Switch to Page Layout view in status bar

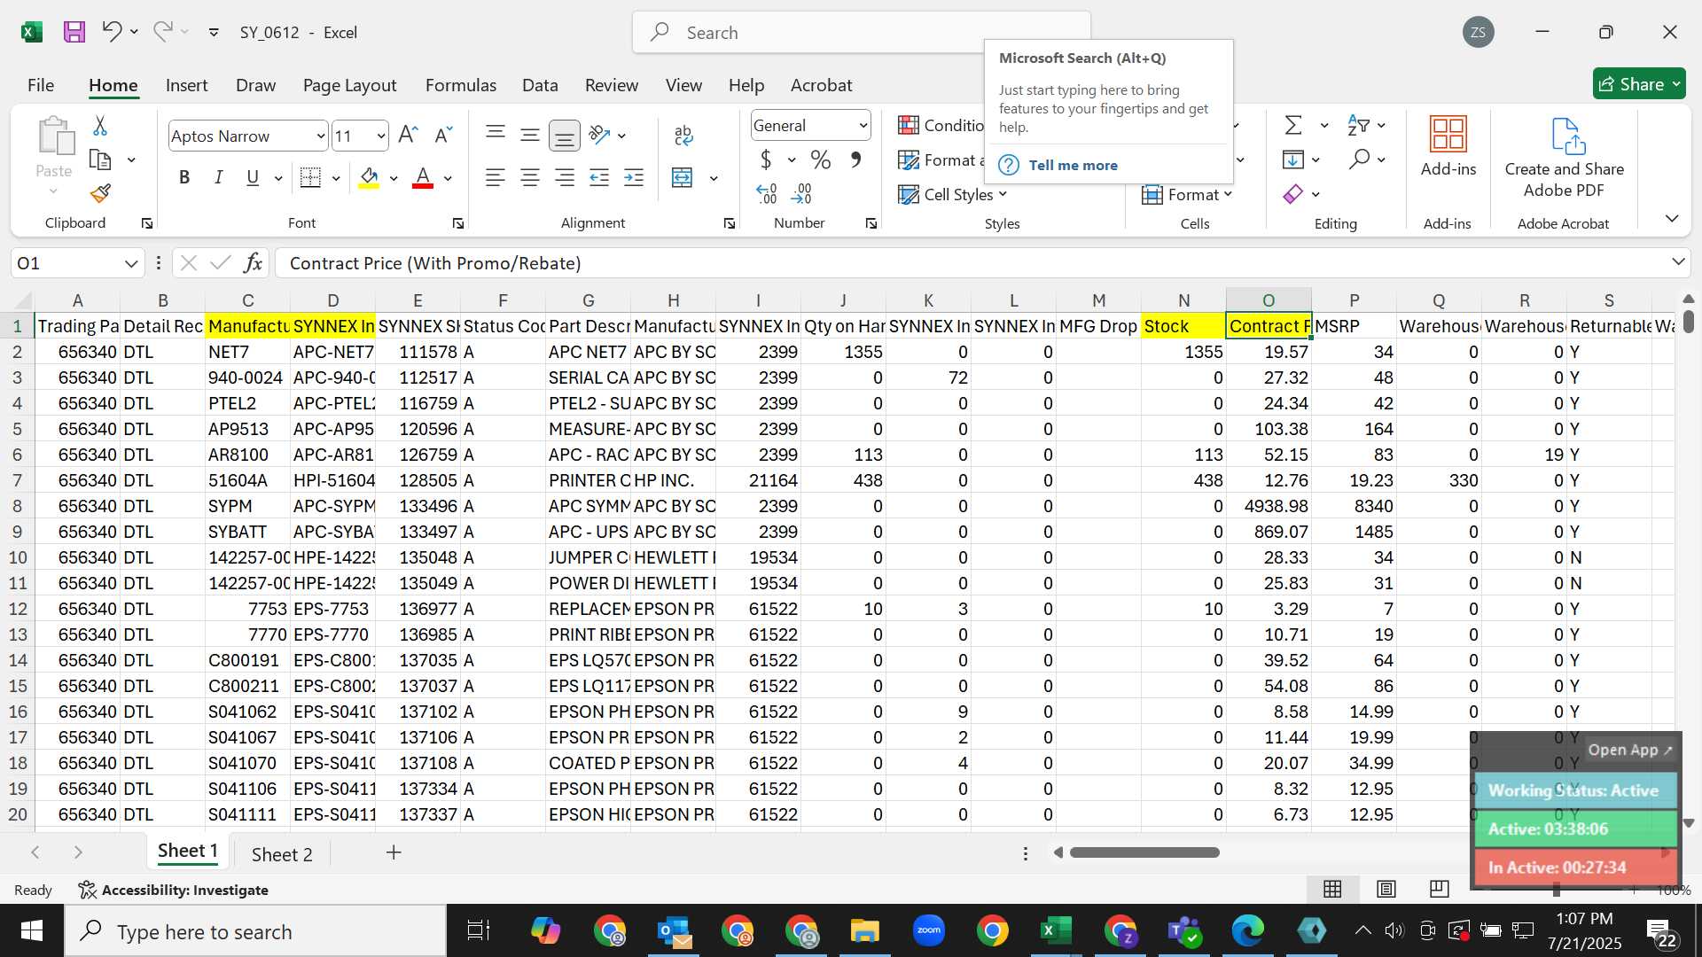[1386, 889]
